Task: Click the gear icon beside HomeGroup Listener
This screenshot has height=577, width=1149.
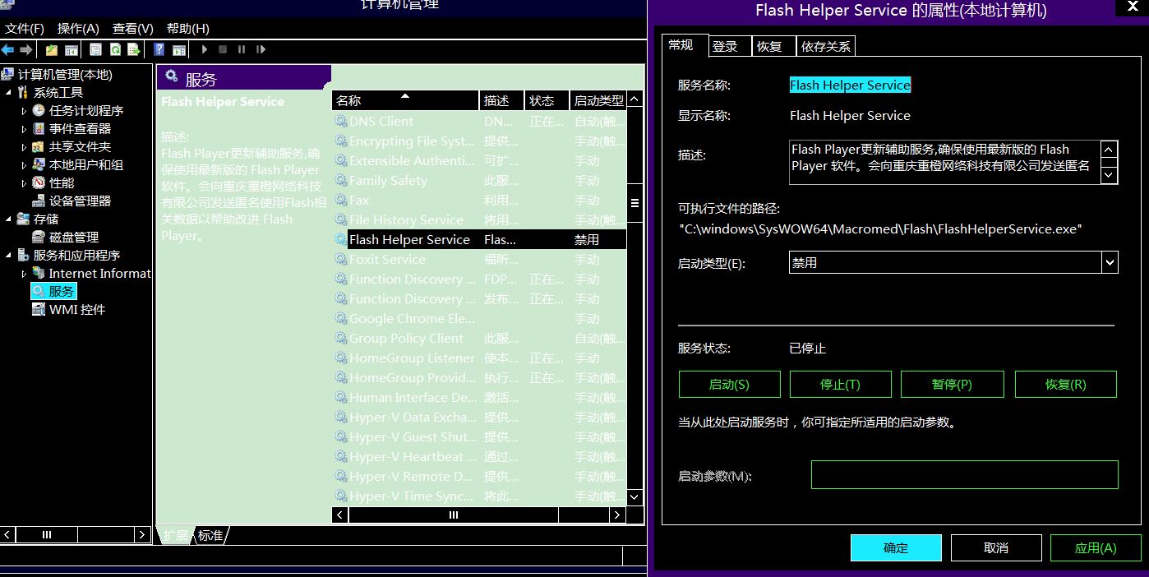Action: [341, 358]
